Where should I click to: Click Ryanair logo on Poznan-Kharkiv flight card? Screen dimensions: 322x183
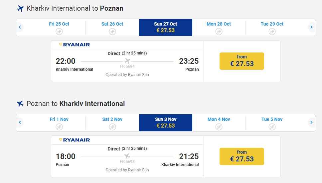point(75,140)
